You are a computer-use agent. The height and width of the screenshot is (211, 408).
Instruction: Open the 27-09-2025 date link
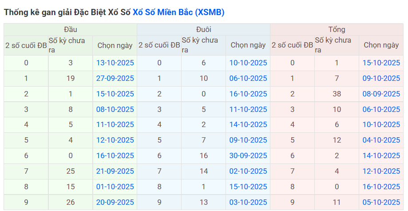(x=115, y=78)
